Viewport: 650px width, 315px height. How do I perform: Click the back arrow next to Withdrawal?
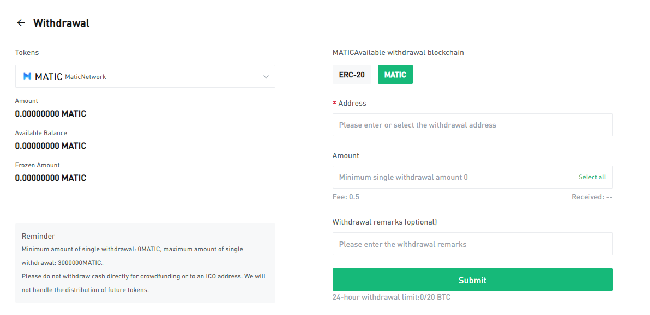21,23
